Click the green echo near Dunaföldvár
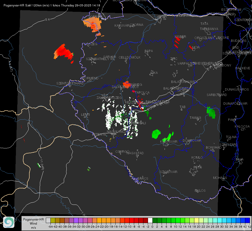Image resolution: width=252 pixels, height=231 pixels. 211,112
